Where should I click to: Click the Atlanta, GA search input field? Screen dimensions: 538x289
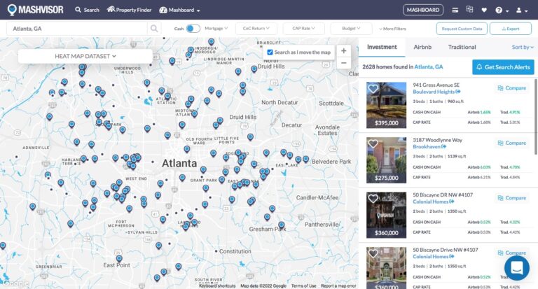[77, 29]
